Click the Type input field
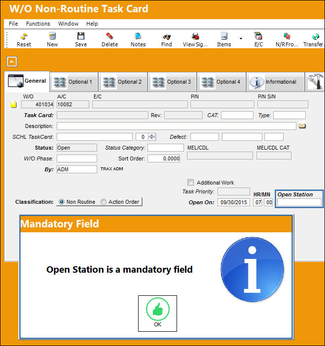 click(x=289, y=115)
